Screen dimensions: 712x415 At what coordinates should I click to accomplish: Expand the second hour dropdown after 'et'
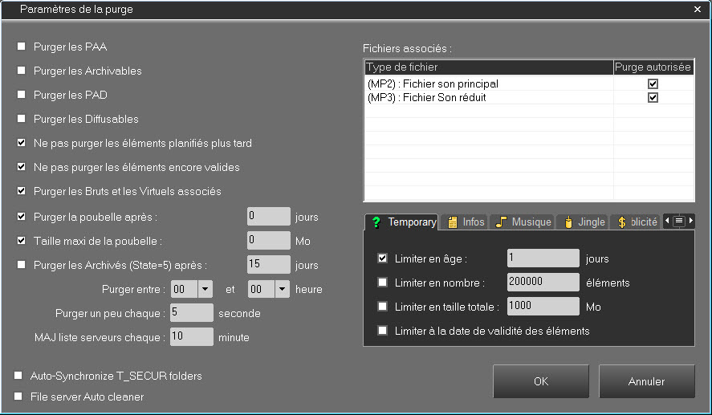coord(282,289)
